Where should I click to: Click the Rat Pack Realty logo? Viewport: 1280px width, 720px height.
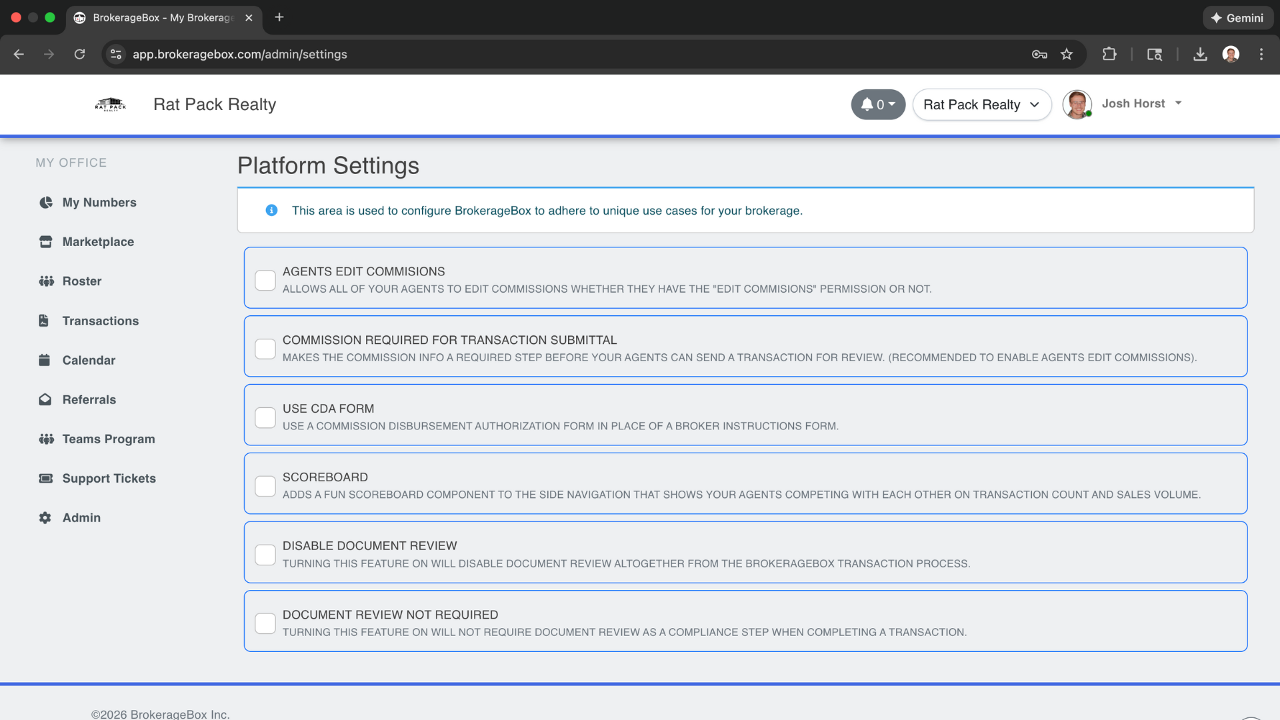click(x=111, y=105)
